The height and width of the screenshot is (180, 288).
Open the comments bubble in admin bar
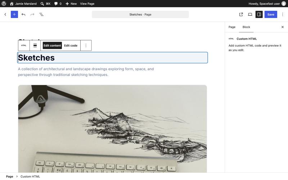58,4
